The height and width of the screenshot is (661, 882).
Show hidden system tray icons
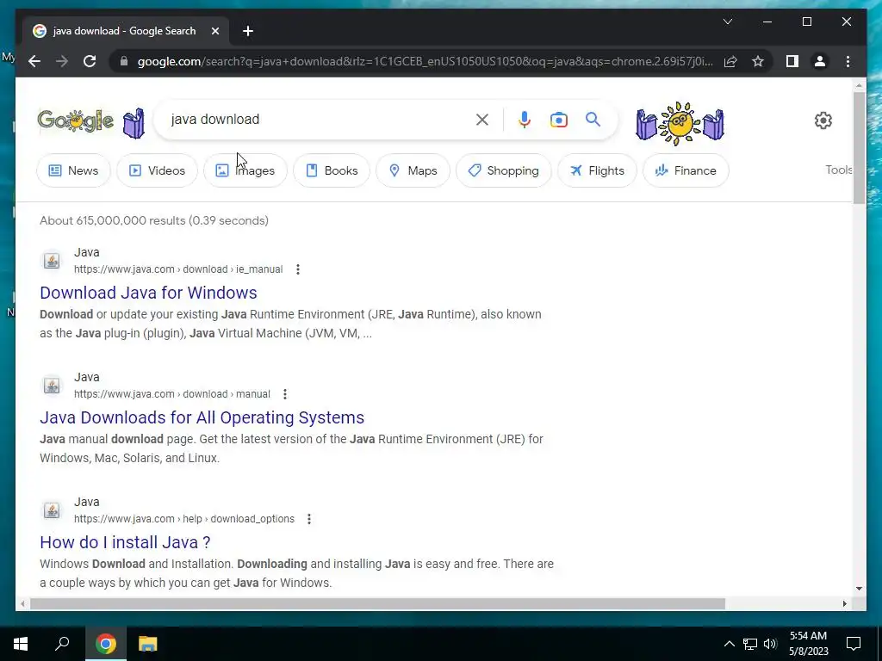[729, 644]
